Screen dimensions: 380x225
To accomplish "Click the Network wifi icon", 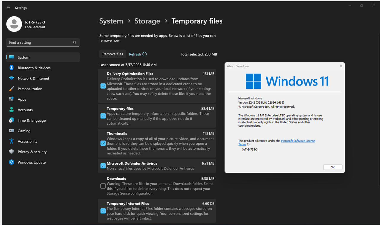I will coord(12,78).
